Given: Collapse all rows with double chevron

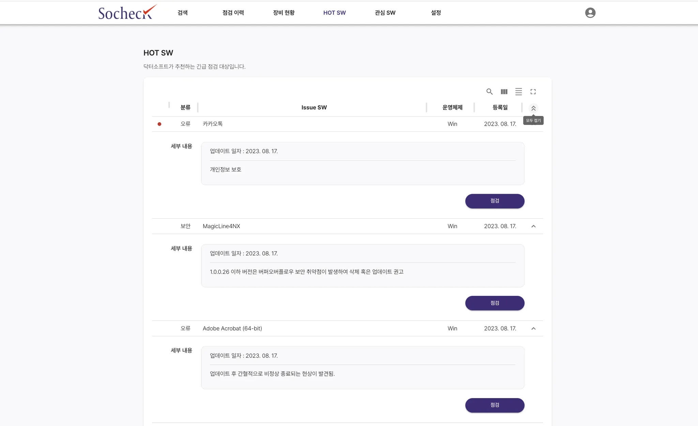Looking at the screenshot, I should [533, 108].
